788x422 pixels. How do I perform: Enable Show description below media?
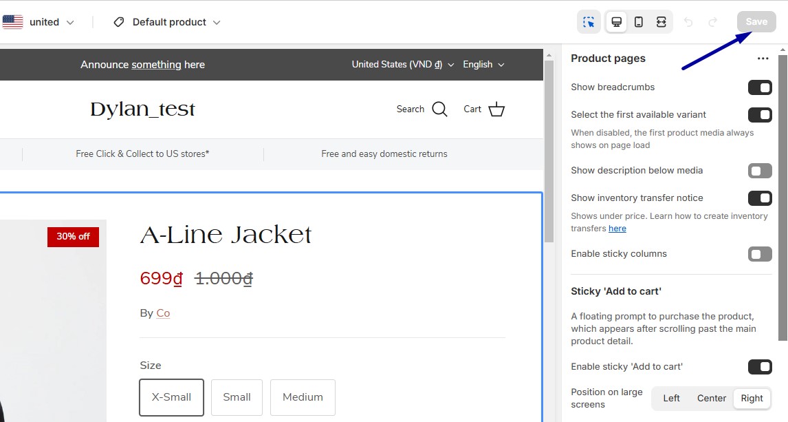pos(760,171)
